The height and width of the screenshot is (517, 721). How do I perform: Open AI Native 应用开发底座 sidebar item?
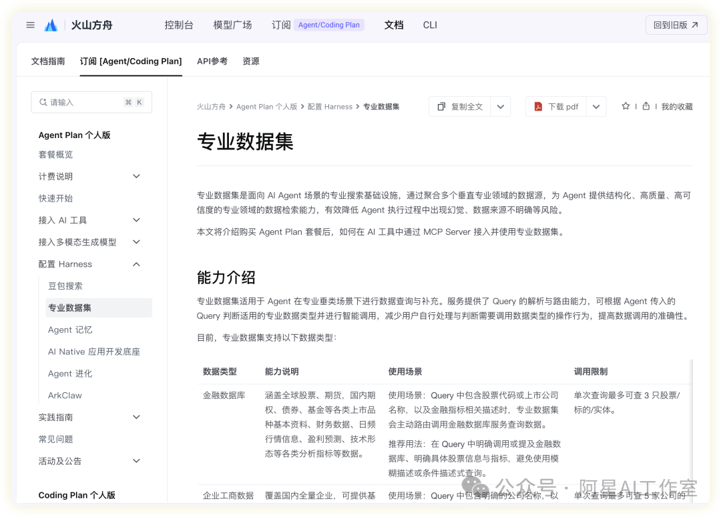click(x=94, y=352)
